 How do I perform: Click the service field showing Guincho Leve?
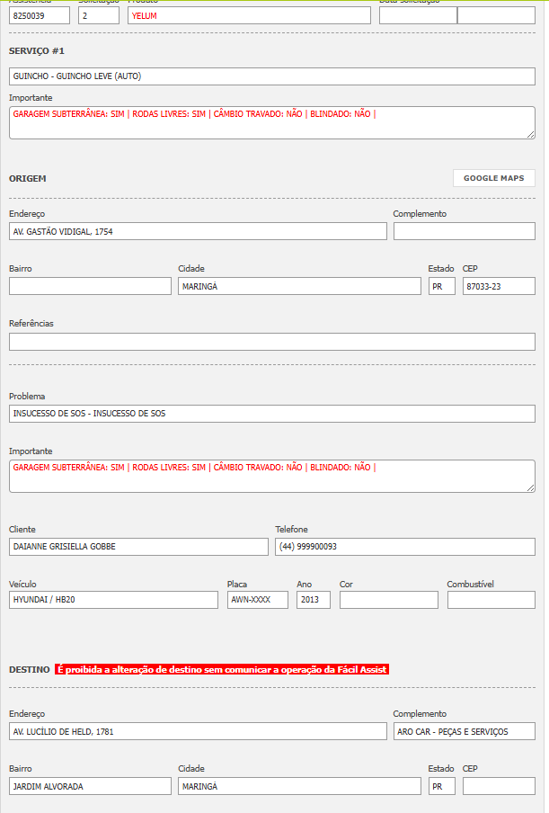point(271,76)
